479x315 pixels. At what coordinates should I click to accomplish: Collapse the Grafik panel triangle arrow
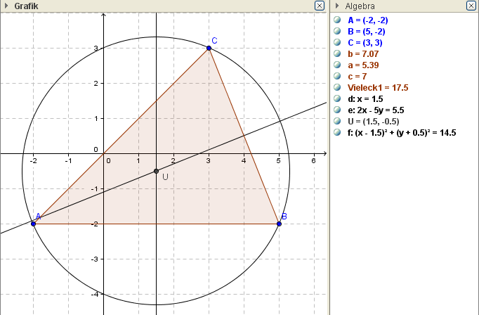6,6
